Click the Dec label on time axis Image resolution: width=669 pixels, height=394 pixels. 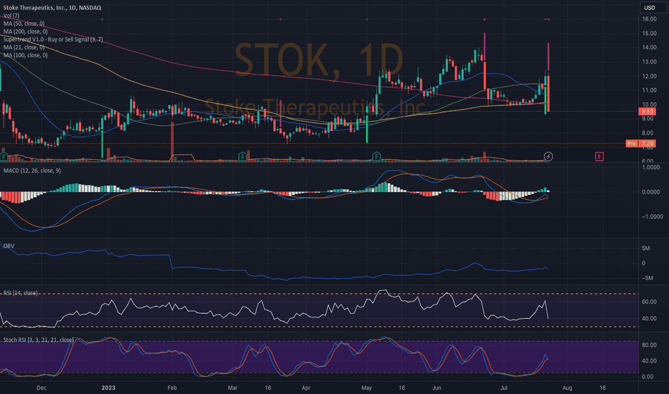pos(42,388)
